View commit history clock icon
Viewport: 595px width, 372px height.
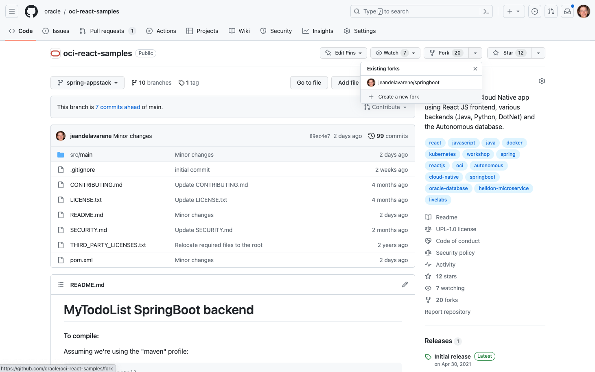372,136
